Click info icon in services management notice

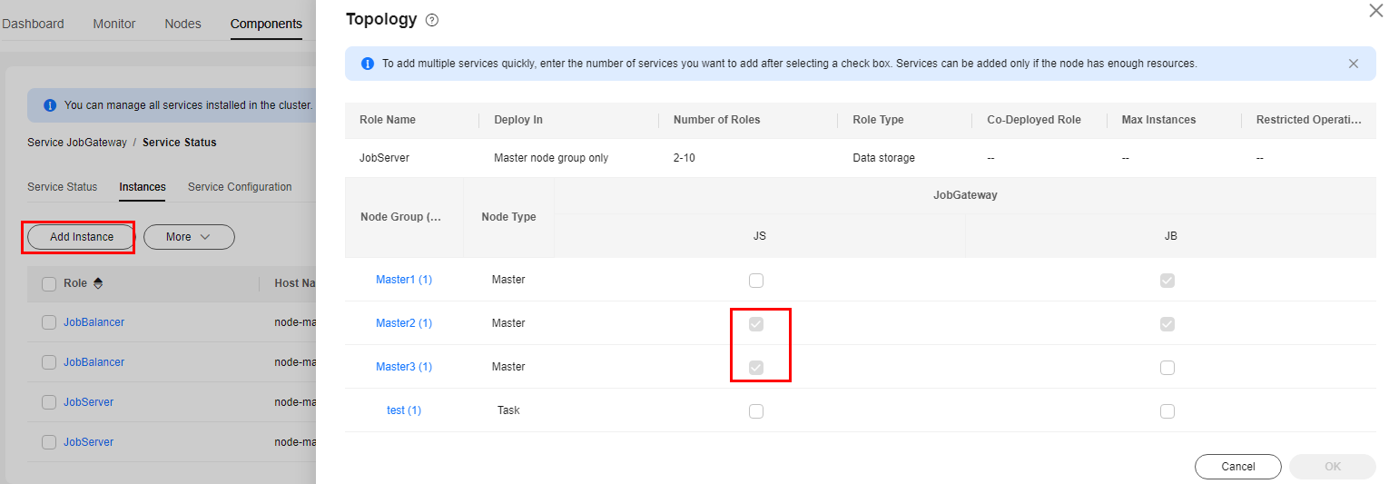coord(50,105)
